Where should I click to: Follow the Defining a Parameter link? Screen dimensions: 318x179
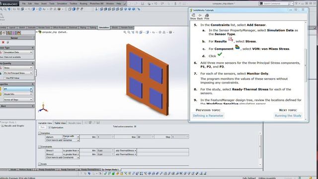[x=208, y=116]
